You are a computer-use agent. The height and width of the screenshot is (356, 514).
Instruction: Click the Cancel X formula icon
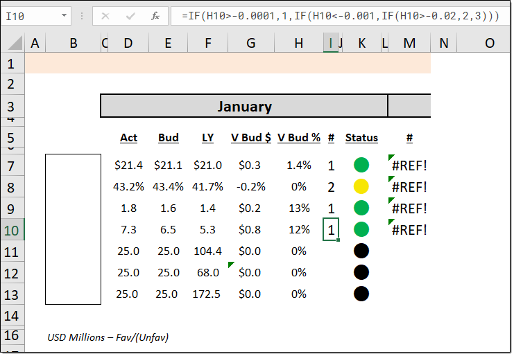(105, 16)
